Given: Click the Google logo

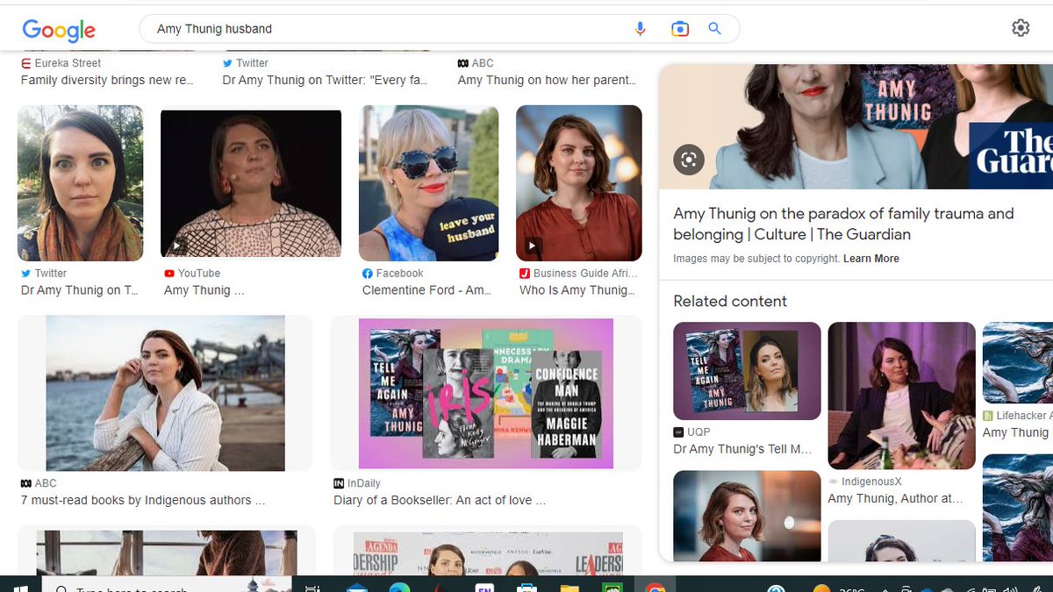Looking at the screenshot, I should point(59,30).
